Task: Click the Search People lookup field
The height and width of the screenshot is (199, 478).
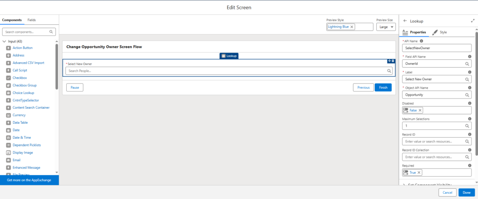Action: (229, 71)
